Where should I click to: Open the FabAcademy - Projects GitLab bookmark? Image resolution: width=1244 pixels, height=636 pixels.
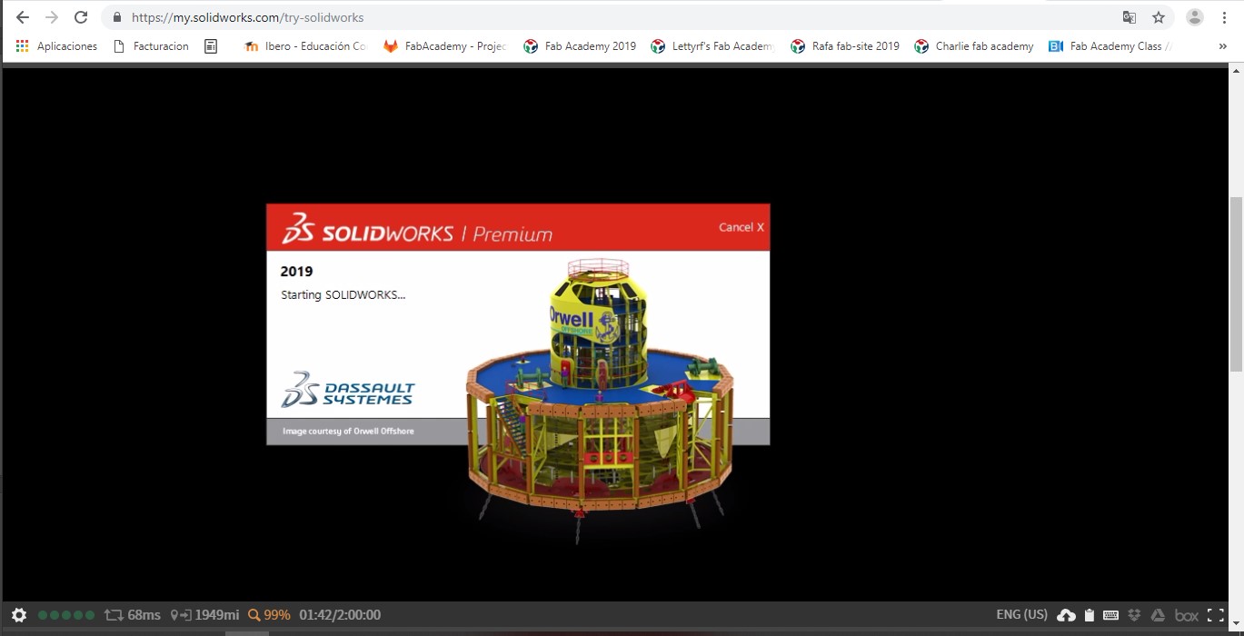tap(445, 46)
